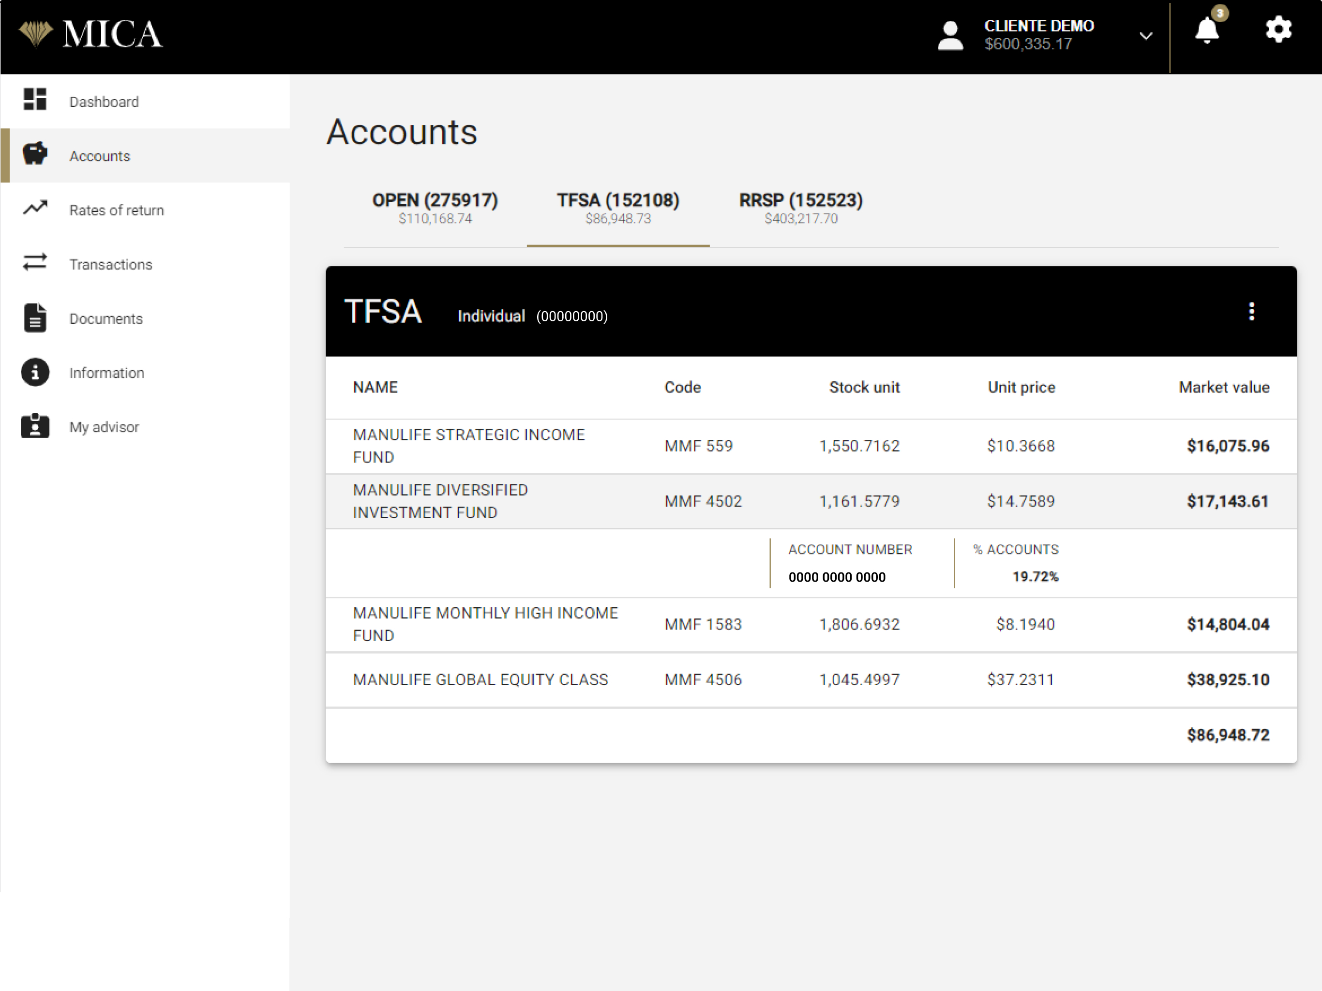Click code MMF 4506

pos(703,679)
